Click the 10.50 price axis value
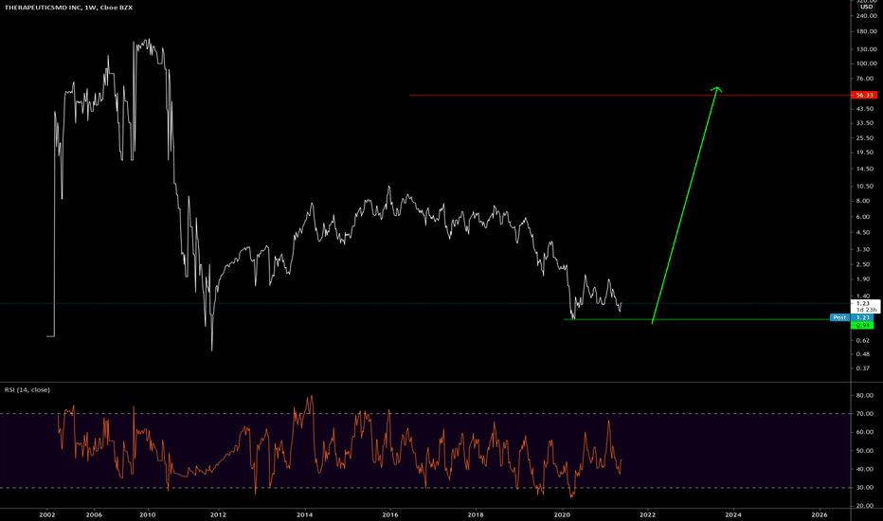Viewport: 883px width, 521px height. click(x=864, y=187)
